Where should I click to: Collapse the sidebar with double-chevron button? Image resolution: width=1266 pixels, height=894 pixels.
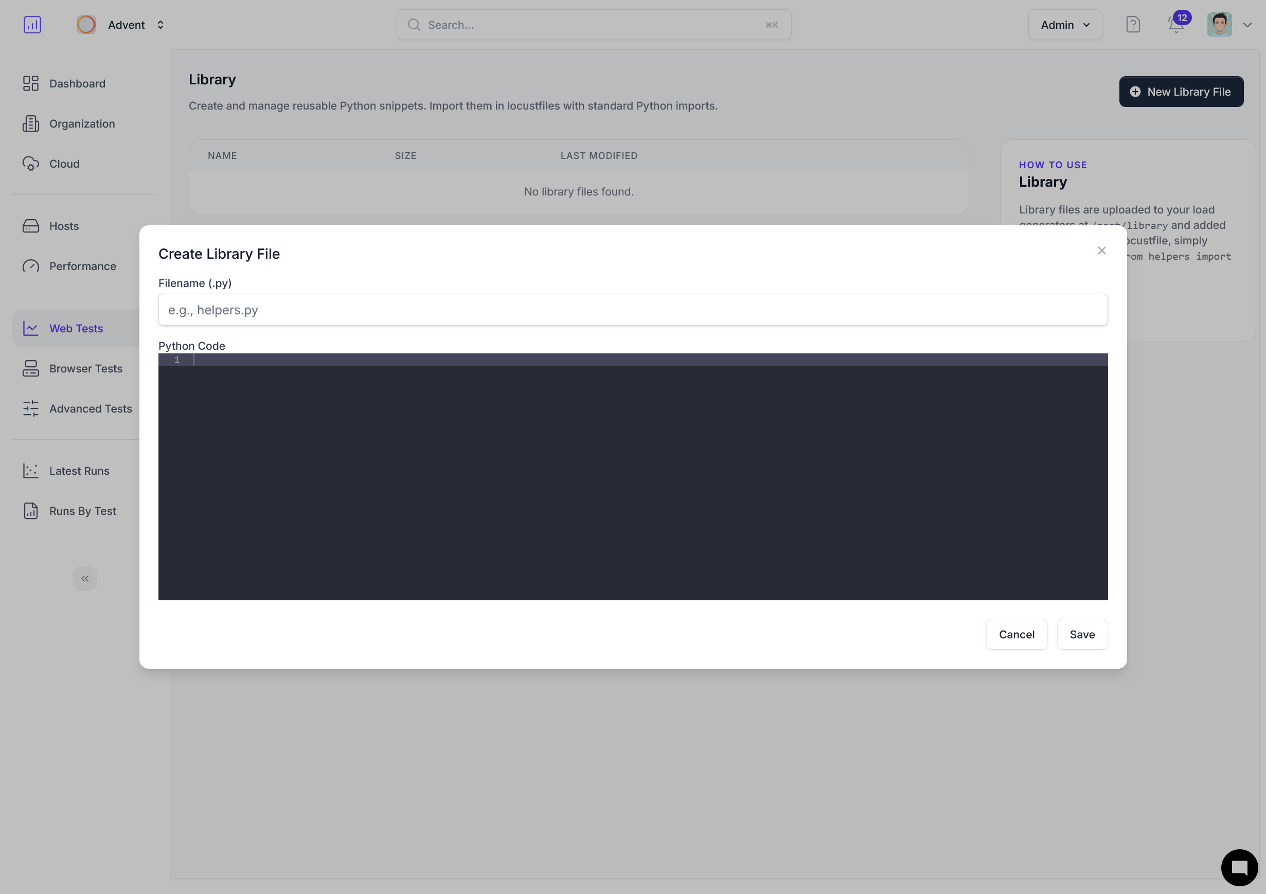85,579
